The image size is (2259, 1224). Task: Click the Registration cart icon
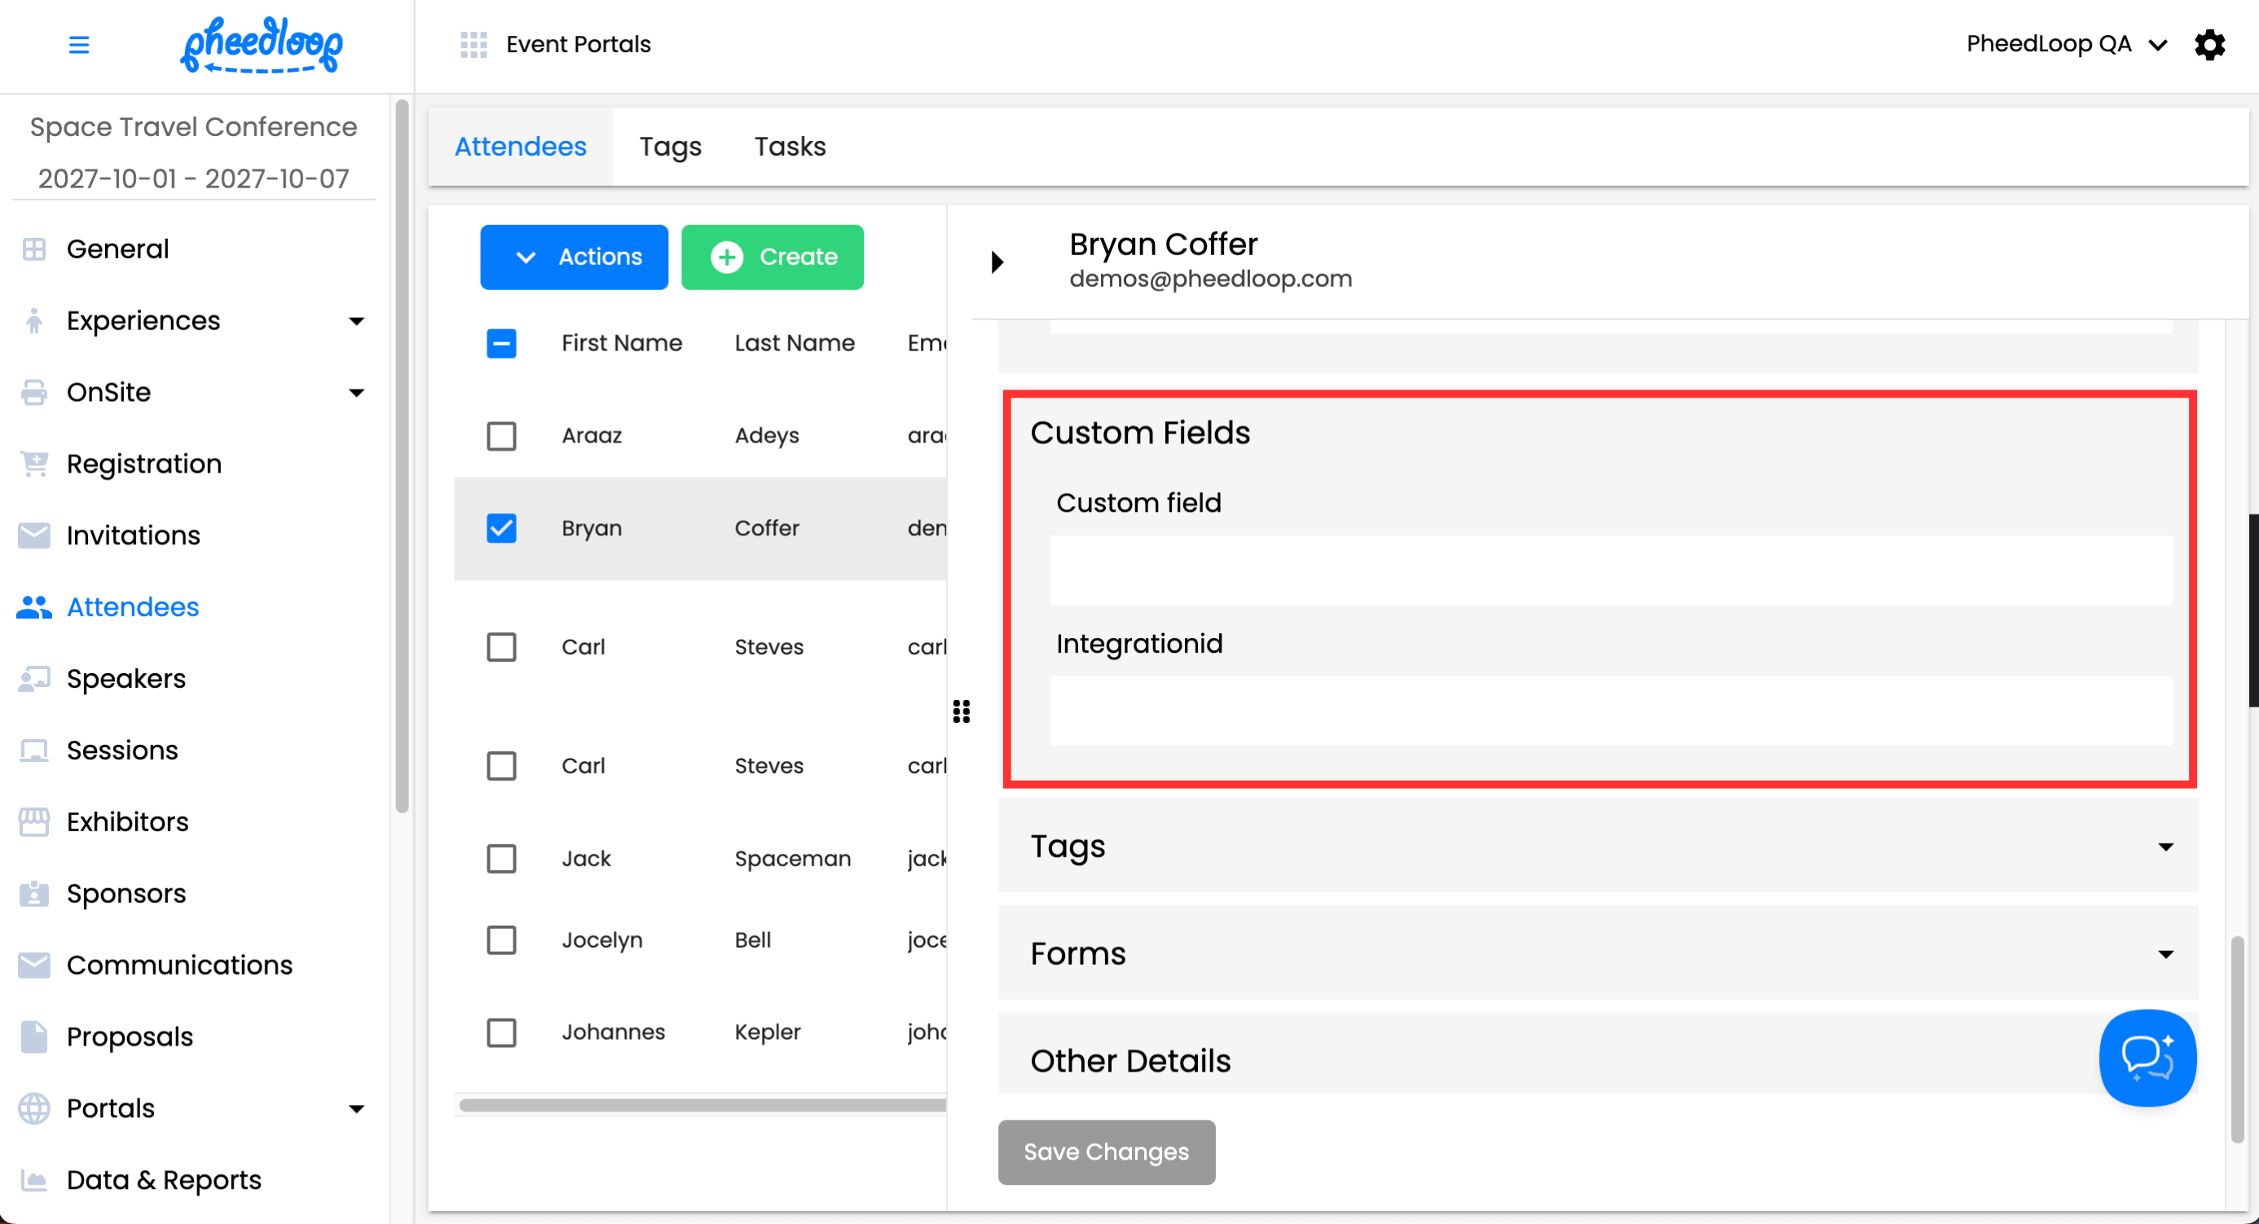click(34, 464)
